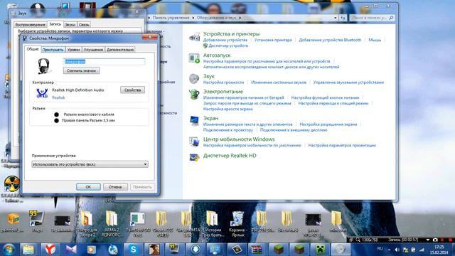Open Настройка разрешения экрана link
Screen dimensions: 455x256
(328, 124)
